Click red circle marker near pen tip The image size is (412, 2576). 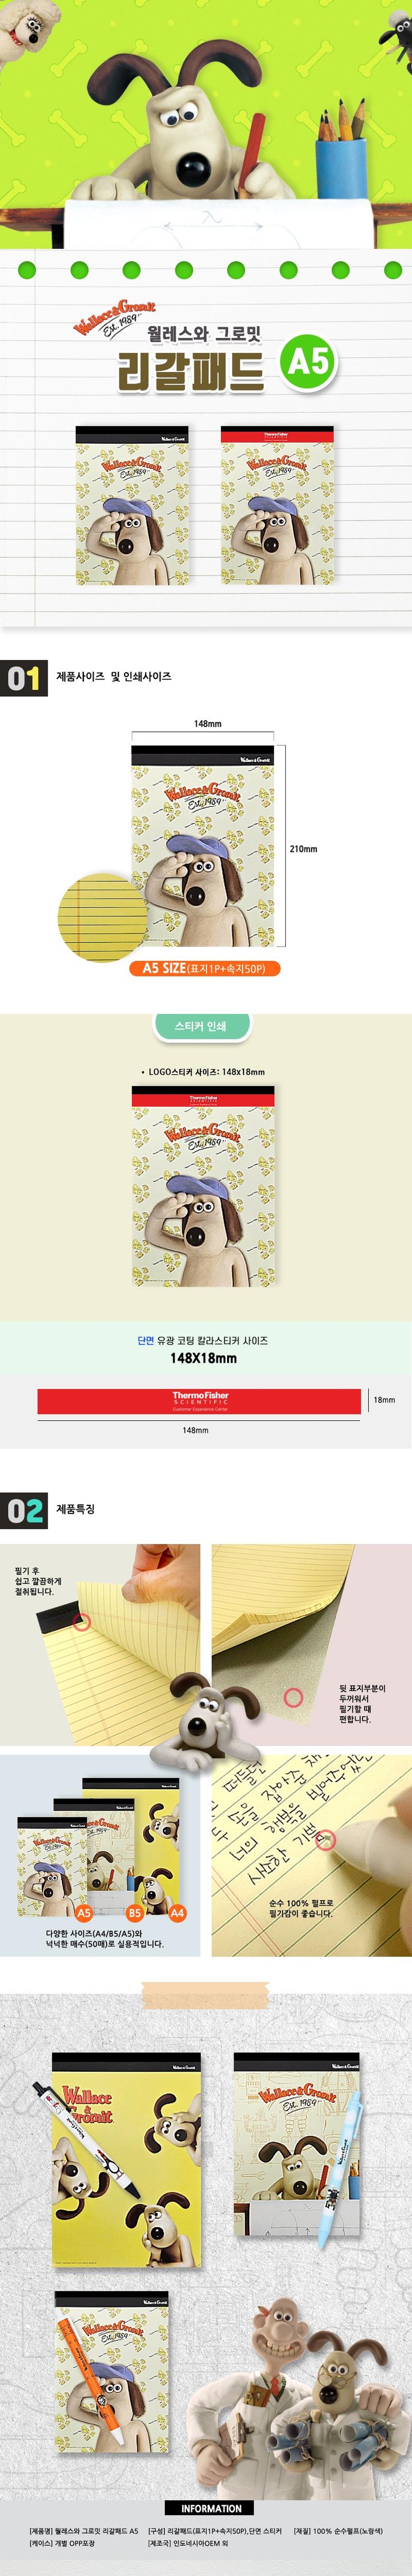point(328,1839)
